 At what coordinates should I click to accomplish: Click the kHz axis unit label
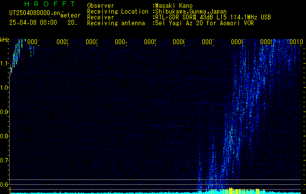coord(4,40)
